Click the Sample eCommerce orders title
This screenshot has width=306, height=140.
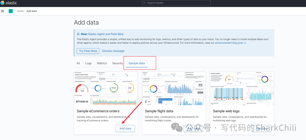(x=98, y=111)
